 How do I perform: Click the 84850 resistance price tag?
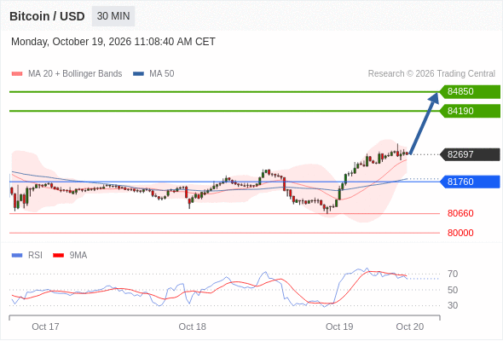tap(470, 92)
